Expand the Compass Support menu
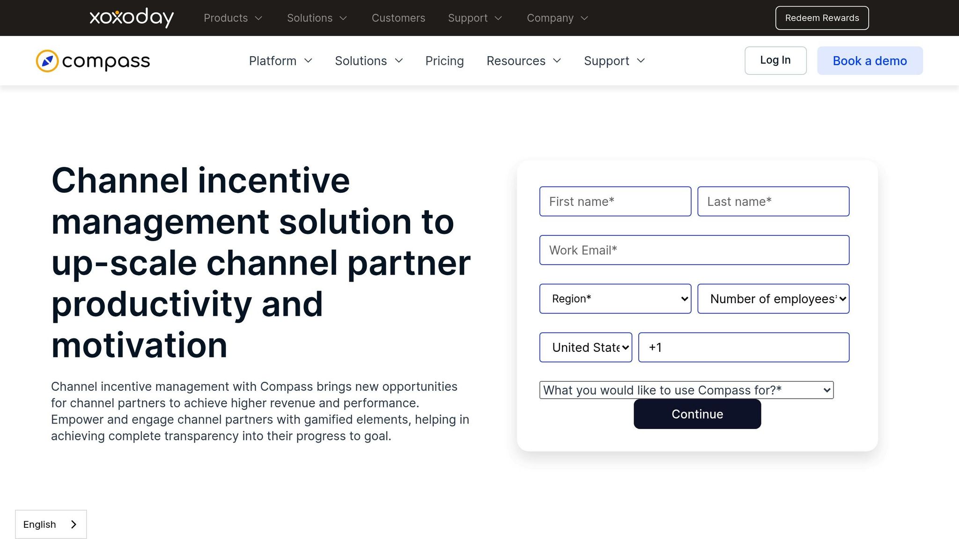 (x=614, y=61)
